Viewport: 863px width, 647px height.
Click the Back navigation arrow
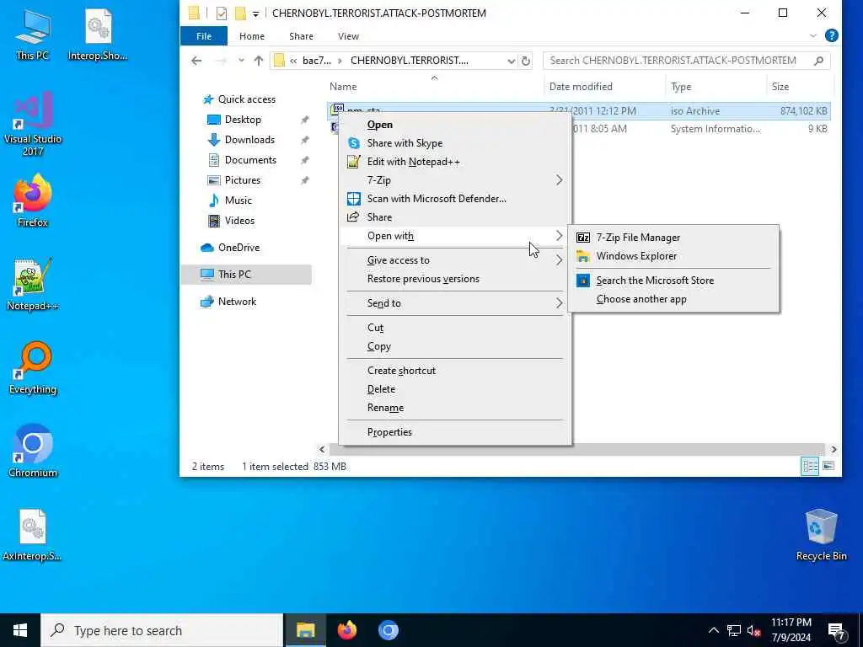point(196,61)
